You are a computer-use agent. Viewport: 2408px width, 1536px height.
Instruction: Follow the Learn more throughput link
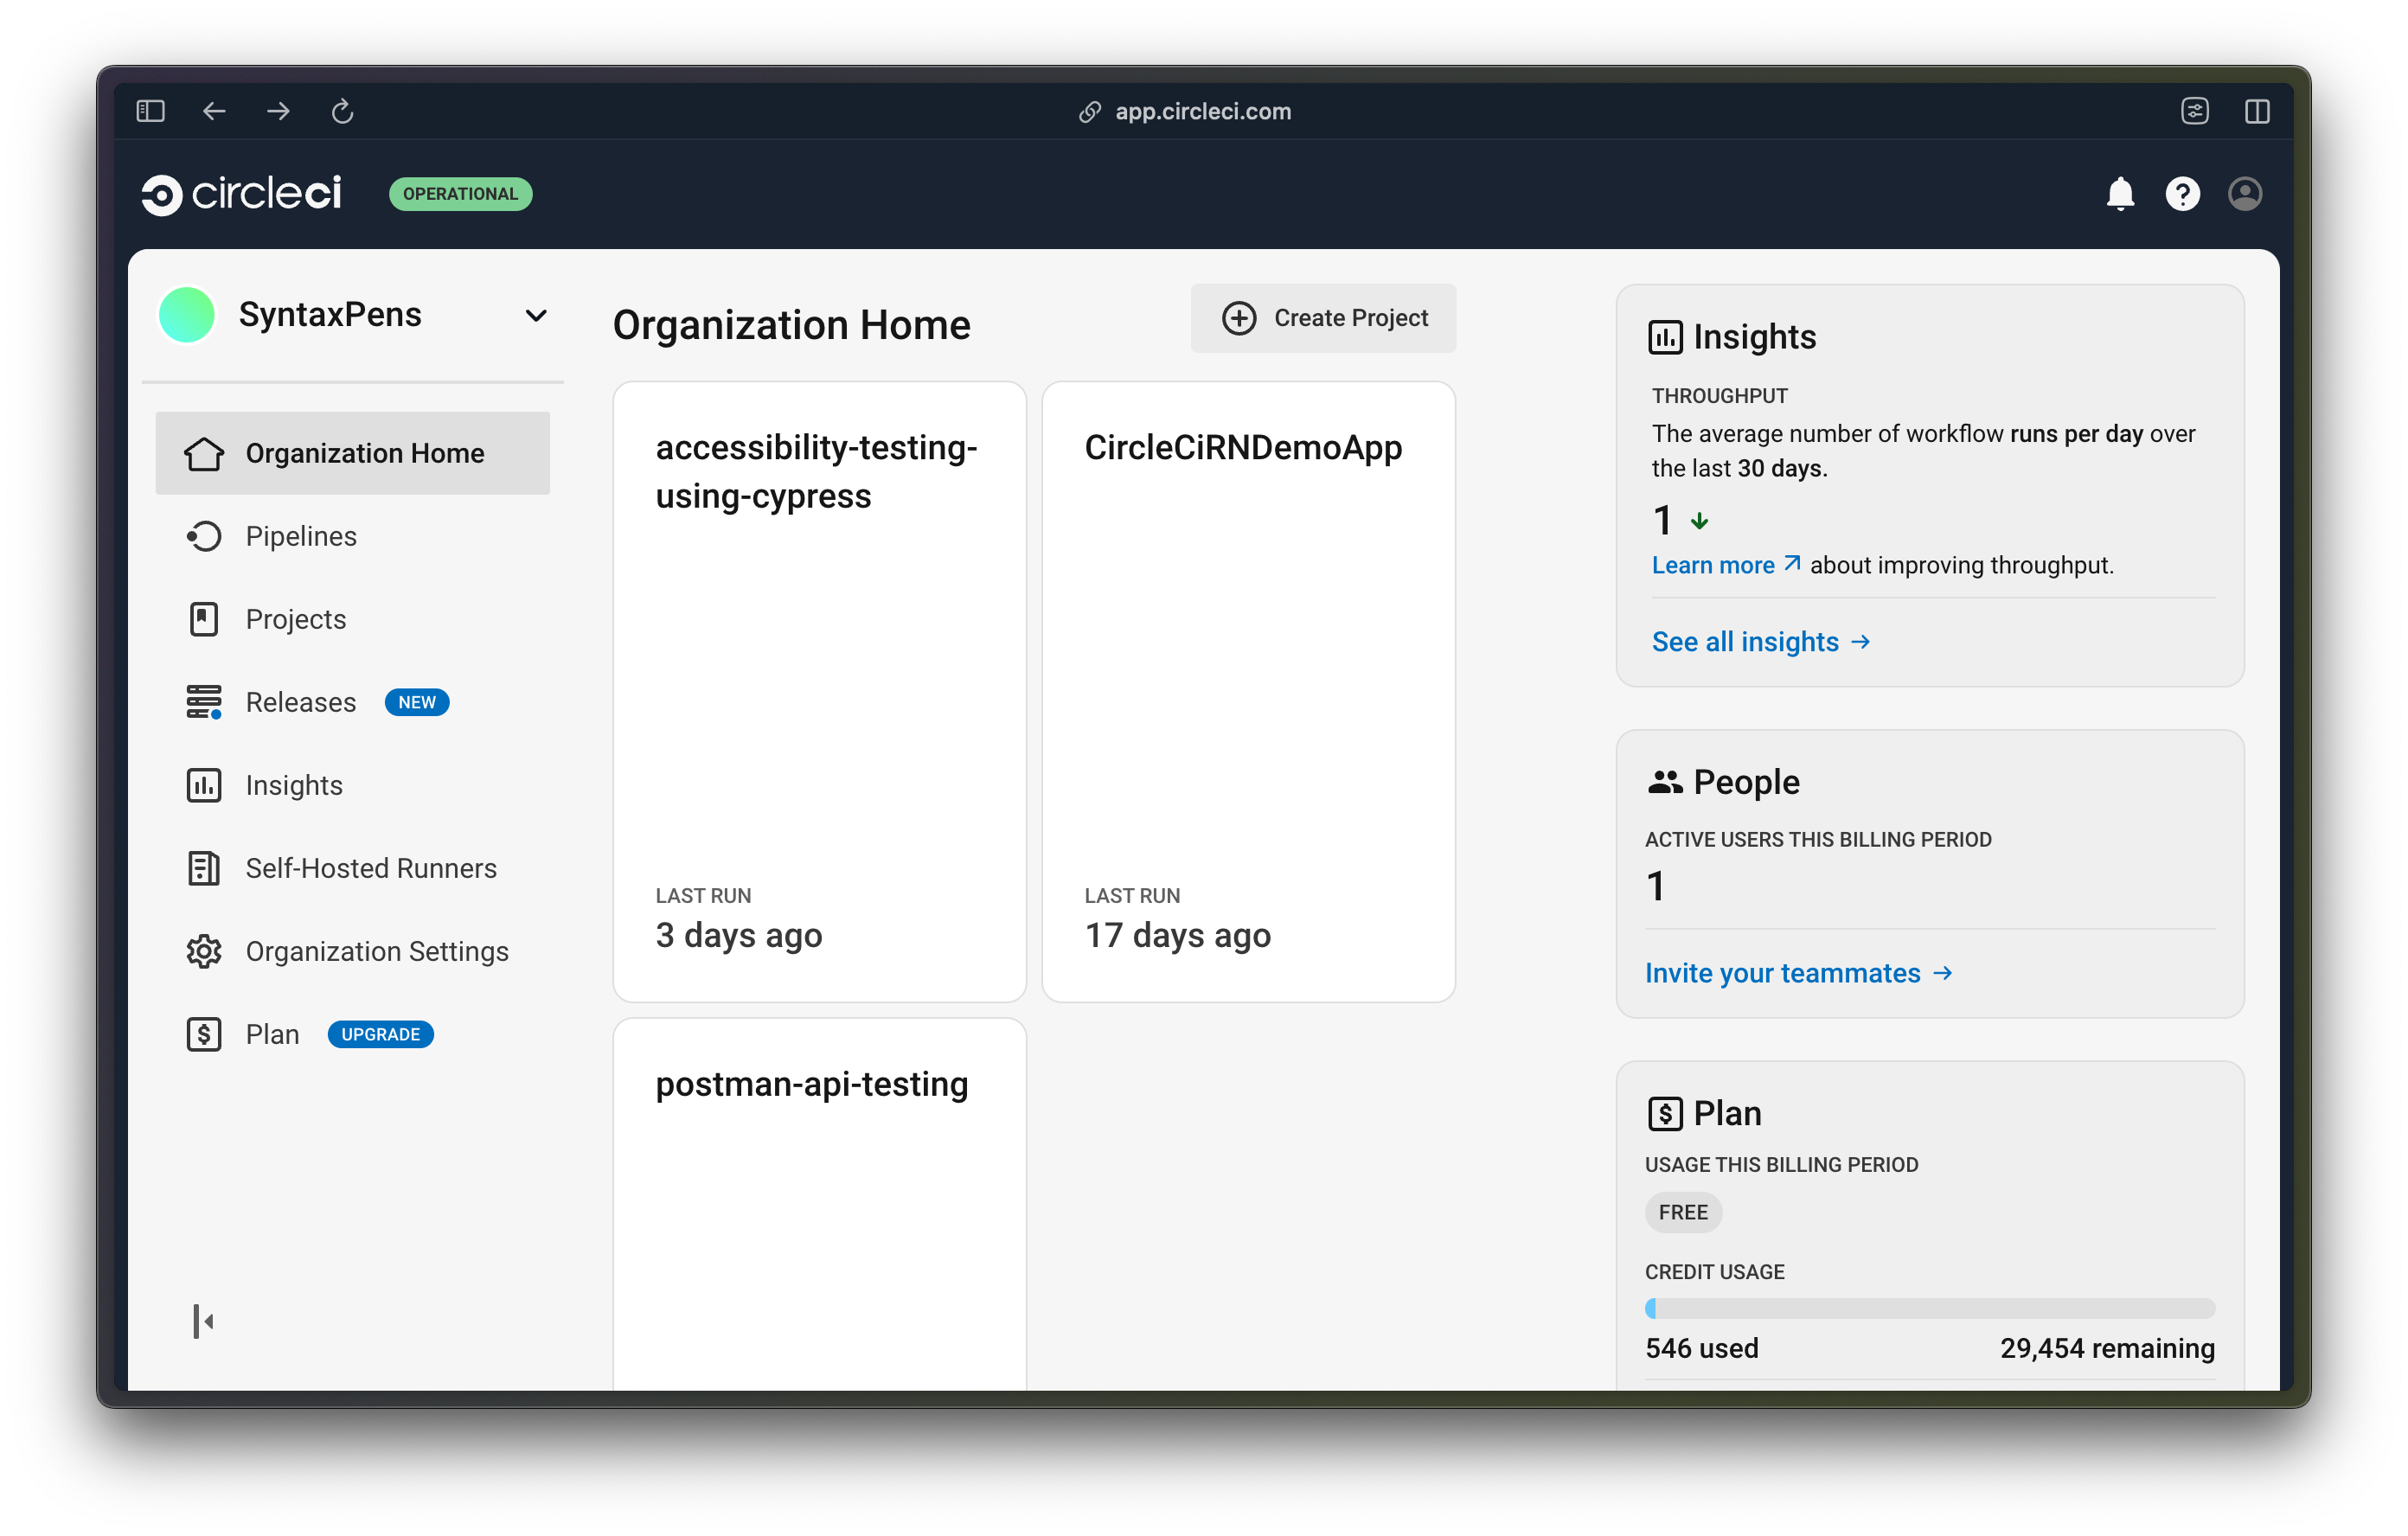(x=1726, y=565)
